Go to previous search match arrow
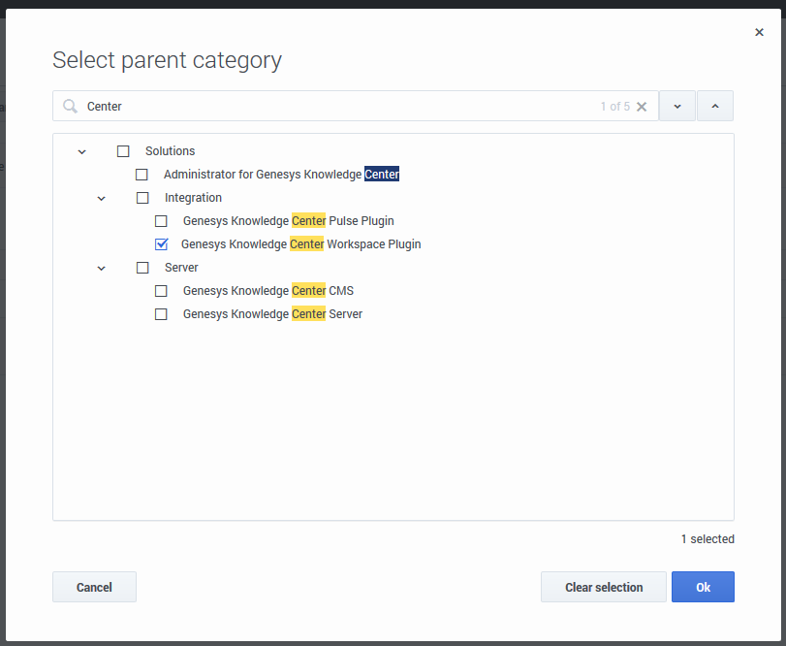This screenshot has width=786, height=646. click(715, 107)
